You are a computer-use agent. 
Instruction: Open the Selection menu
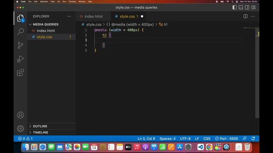(x=44, y=2)
